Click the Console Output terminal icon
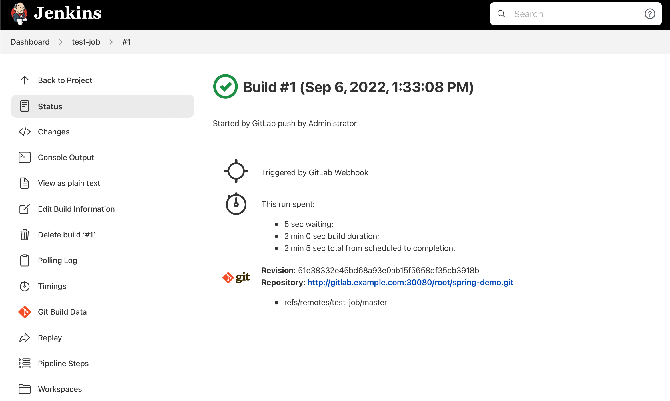670x401 pixels. point(24,157)
